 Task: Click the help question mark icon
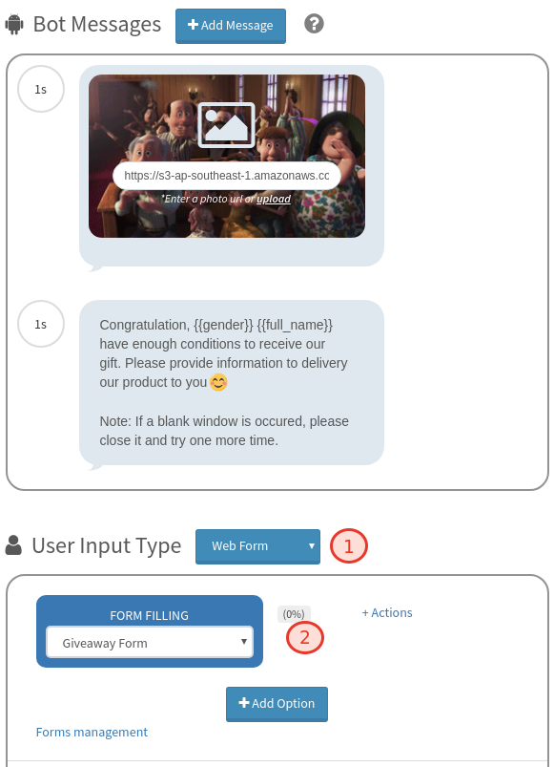click(x=314, y=24)
